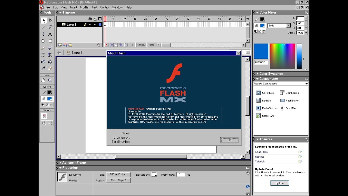Select the Lasso tool
Image resolution: width=348 pixels, height=196 pixels.
pyautogui.click(x=50, y=27)
